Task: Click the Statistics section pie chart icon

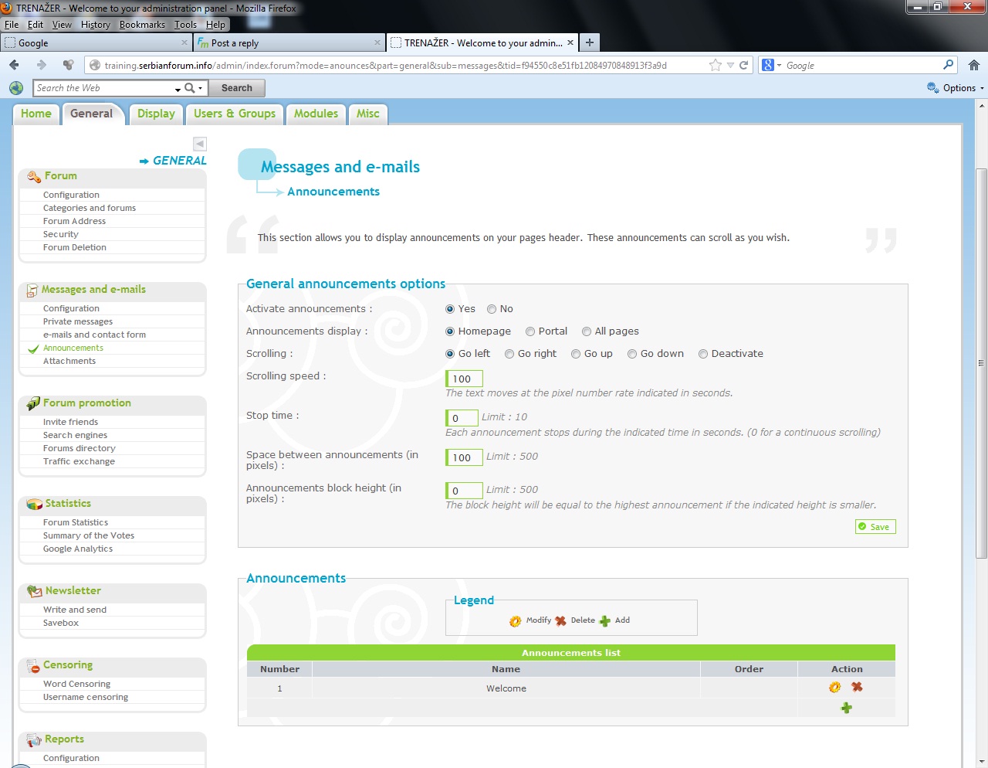Action: point(34,504)
